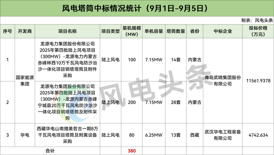Click the bid price 11561.9378
The height and width of the screenshot is (155, 274).
[x=258, y=81]
